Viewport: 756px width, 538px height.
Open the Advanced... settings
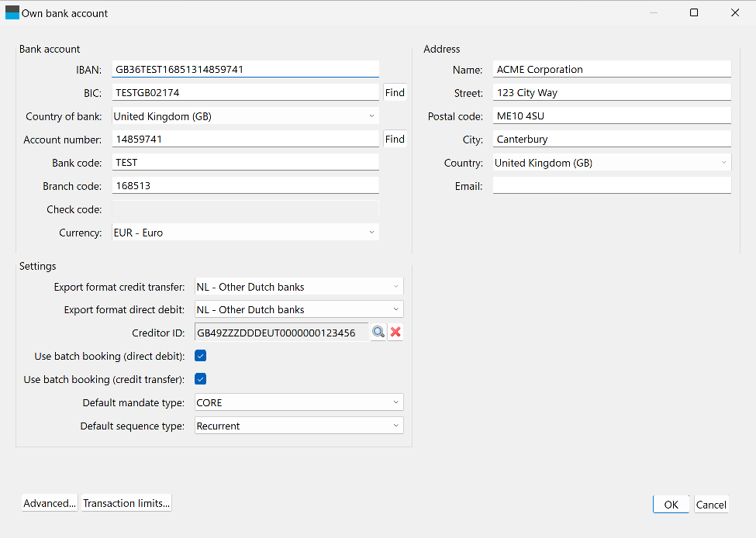50,503
